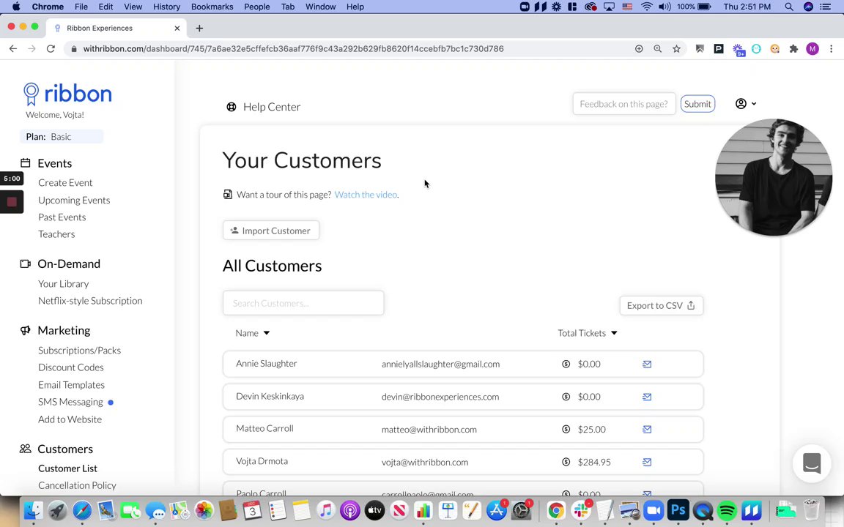Image resolution: width=844 pixels, height=527 pixels.
Task: Open the chat widget bubble
Action: point(812,463)
